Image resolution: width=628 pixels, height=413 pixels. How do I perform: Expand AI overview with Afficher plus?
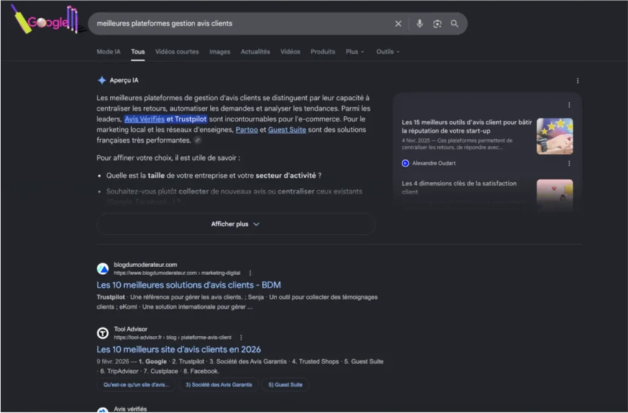pos(235,224)
